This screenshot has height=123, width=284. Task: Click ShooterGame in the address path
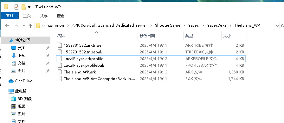point(168,25)
